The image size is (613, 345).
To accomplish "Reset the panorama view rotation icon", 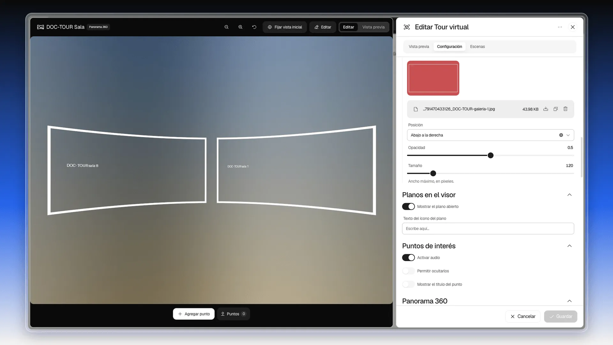I will tap(254, 27).
